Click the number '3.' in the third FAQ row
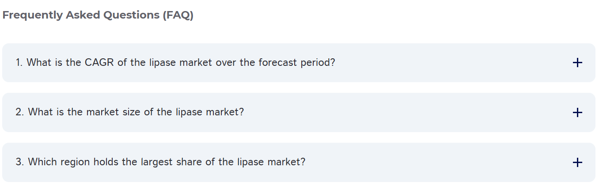This screenshot has height=190, width=603. (x=20, y=162)
